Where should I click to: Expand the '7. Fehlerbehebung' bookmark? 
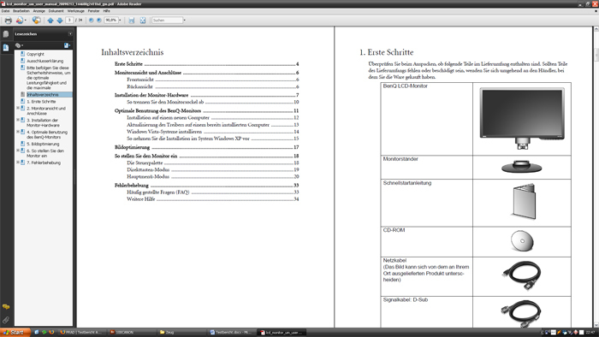(18, 163)
